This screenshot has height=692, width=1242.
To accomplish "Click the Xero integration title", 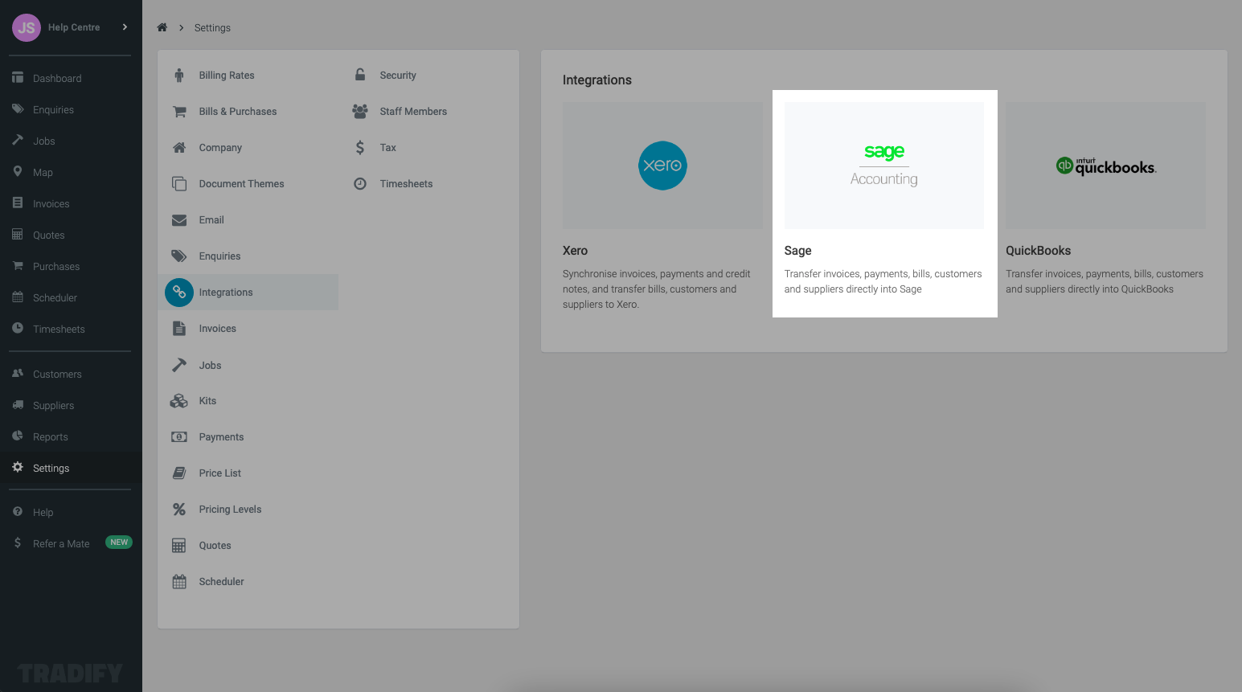I will (x=575, y=251).
